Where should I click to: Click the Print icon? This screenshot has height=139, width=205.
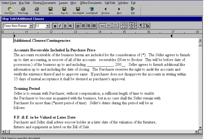[37, 10]
